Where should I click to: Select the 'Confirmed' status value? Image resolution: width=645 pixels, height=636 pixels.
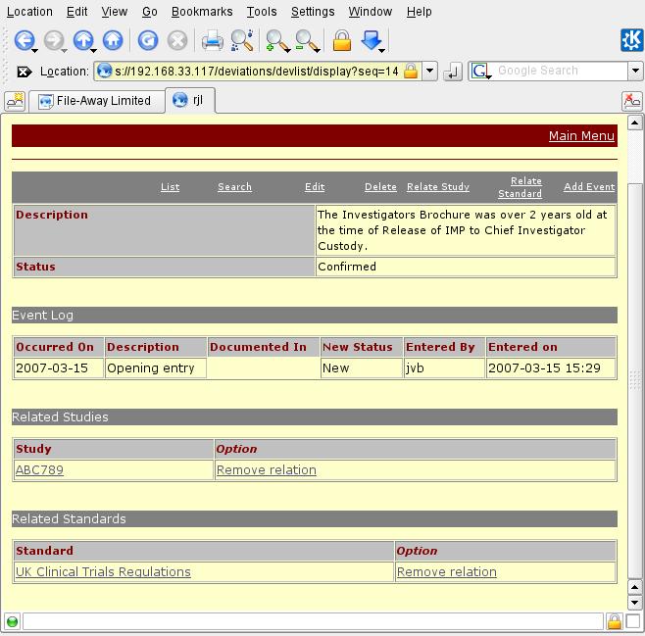(x=347, y=267)
